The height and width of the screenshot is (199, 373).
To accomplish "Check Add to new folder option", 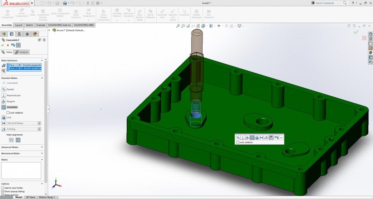I will pyautogui.click(x=3, y=188).
